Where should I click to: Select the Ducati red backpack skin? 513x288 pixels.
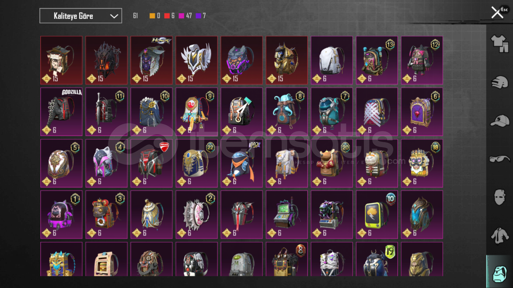[x=151, y=163]
